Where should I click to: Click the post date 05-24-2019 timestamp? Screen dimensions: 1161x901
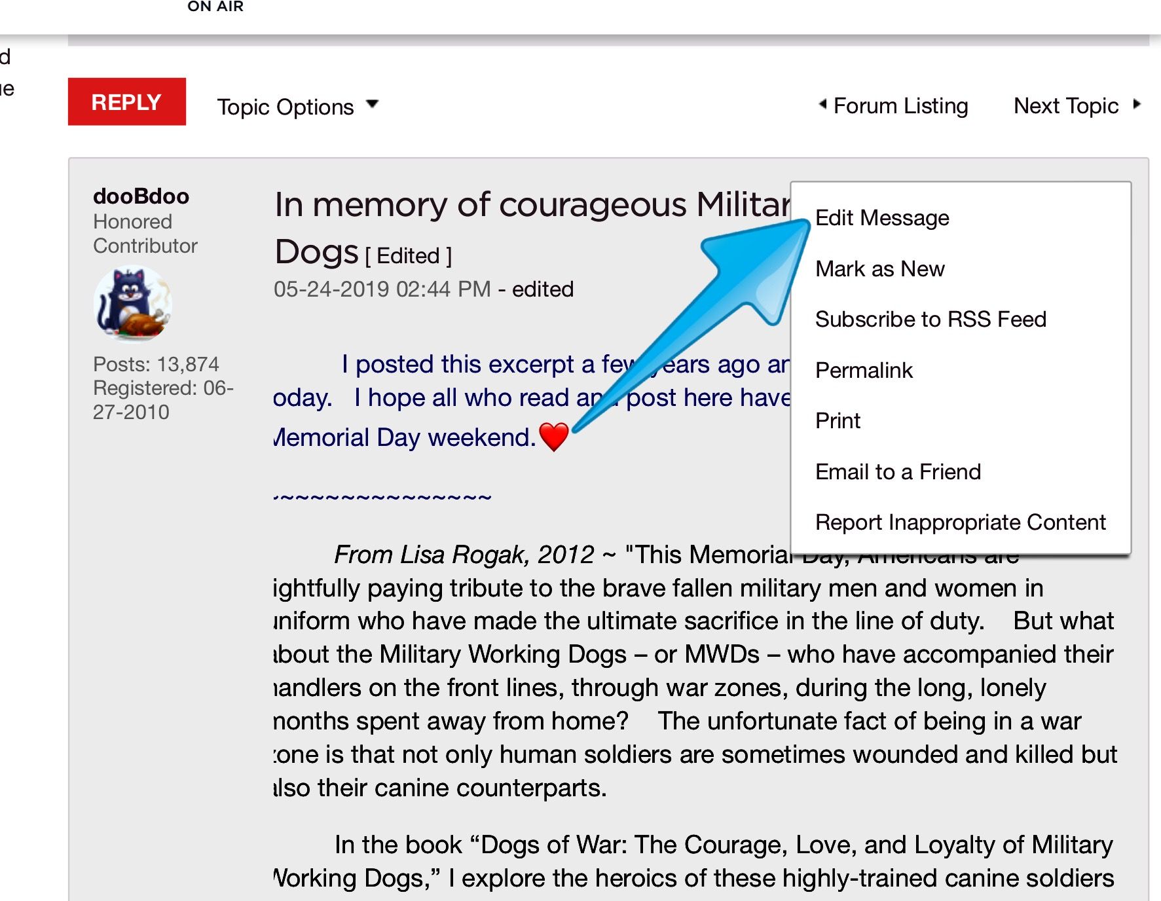pyautogui.click(x=382, y=289)
